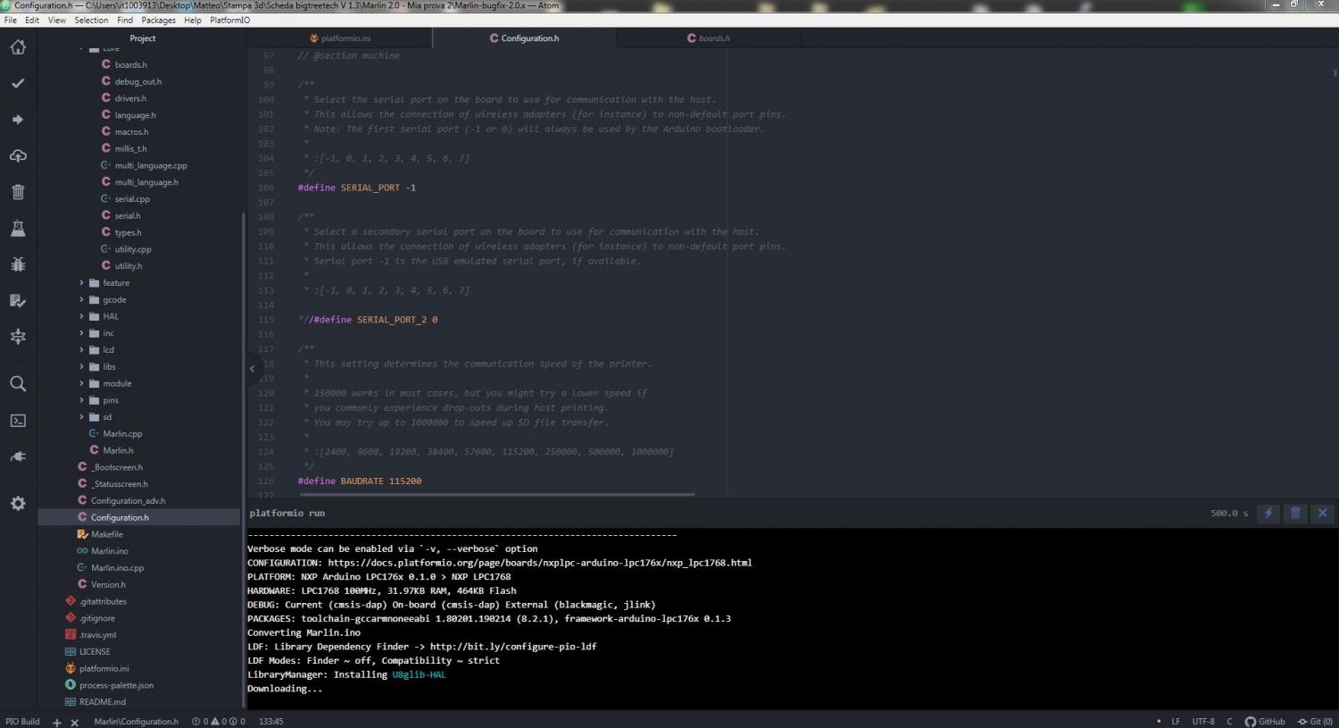The width and height of the screenshot is (1339, 728).
Task: Click the Build checkmark icon in the toolbar
Action: [18, 83]
